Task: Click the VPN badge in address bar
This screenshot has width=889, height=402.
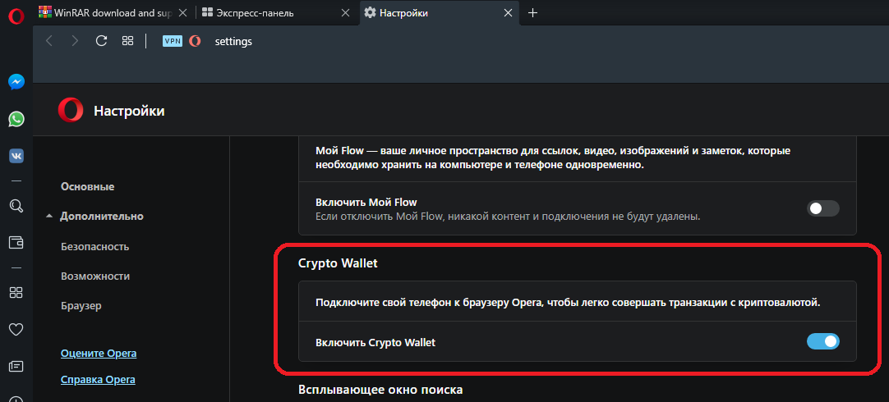Action: [172, 41]
